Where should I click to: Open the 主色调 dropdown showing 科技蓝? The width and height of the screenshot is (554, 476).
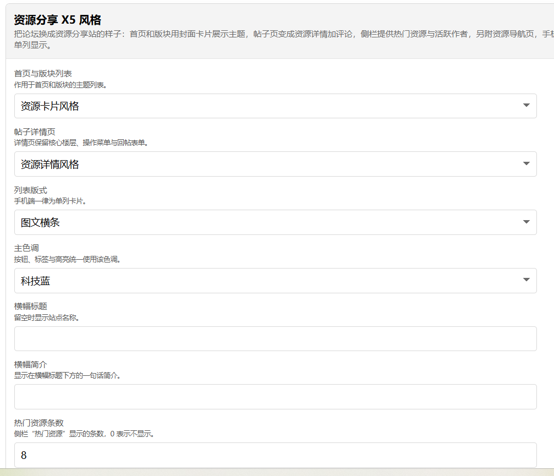(275, 281)
